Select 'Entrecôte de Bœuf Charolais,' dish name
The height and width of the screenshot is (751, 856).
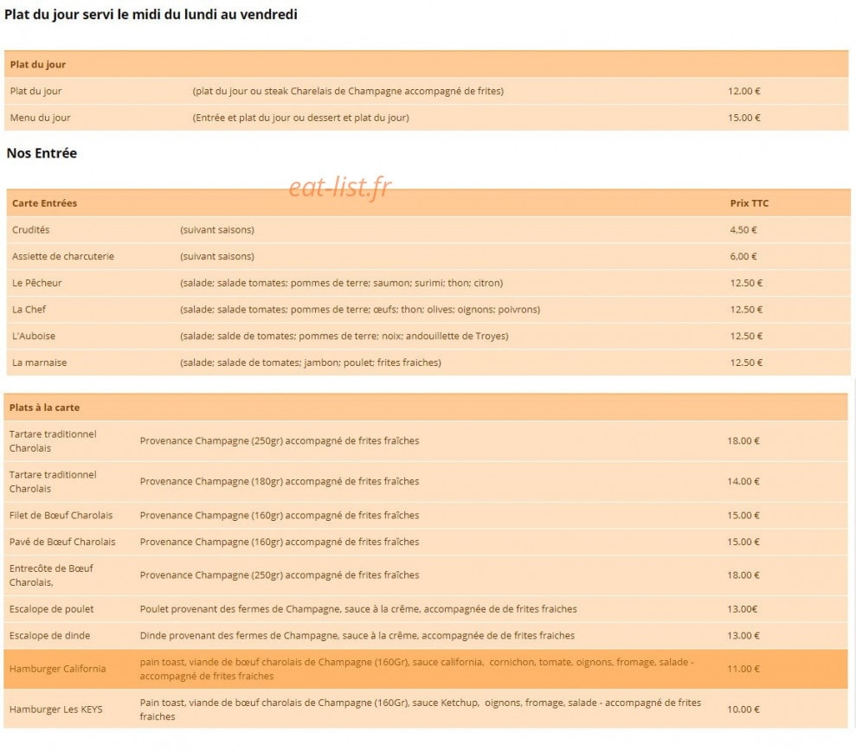tap(51, 575)
